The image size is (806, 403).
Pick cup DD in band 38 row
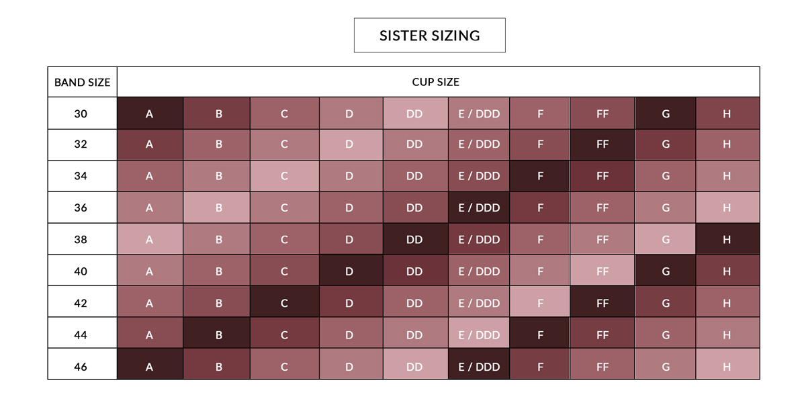tap(414, 240)
